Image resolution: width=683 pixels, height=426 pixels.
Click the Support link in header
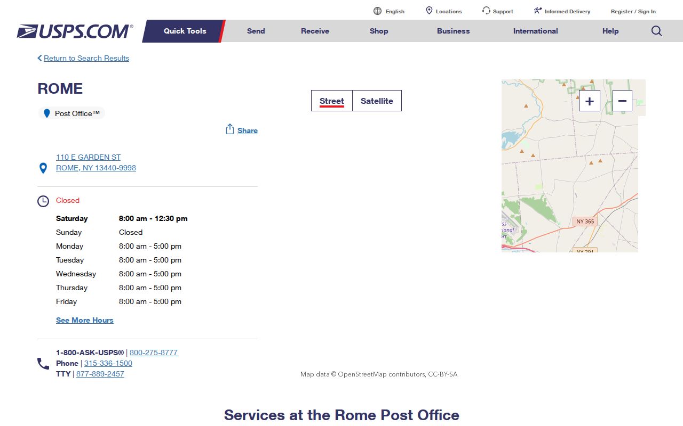(503, 11)
